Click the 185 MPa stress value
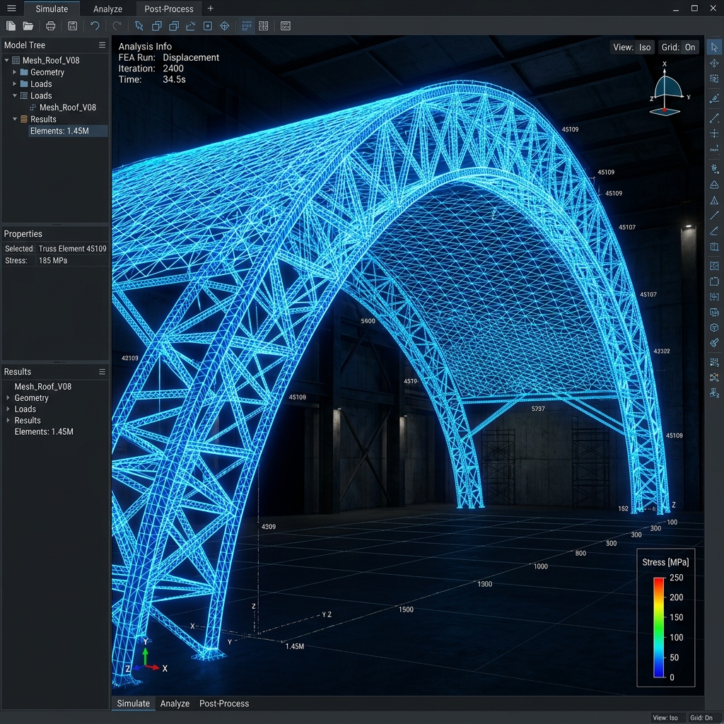This screenshot has height=724, width=724. 53,260
